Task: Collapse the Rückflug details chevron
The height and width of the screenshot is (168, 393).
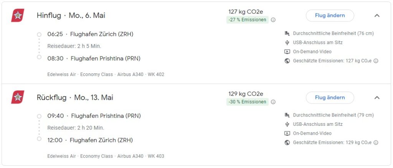Action: [x=377, y=97]
